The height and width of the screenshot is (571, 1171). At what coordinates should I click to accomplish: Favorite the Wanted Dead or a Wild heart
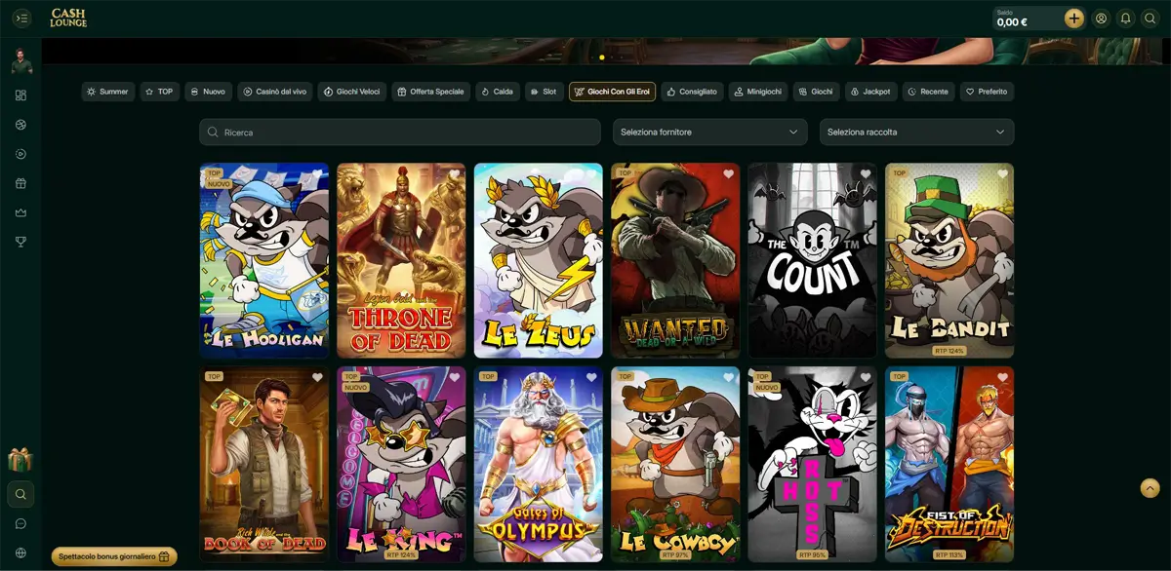coord(729,174)
